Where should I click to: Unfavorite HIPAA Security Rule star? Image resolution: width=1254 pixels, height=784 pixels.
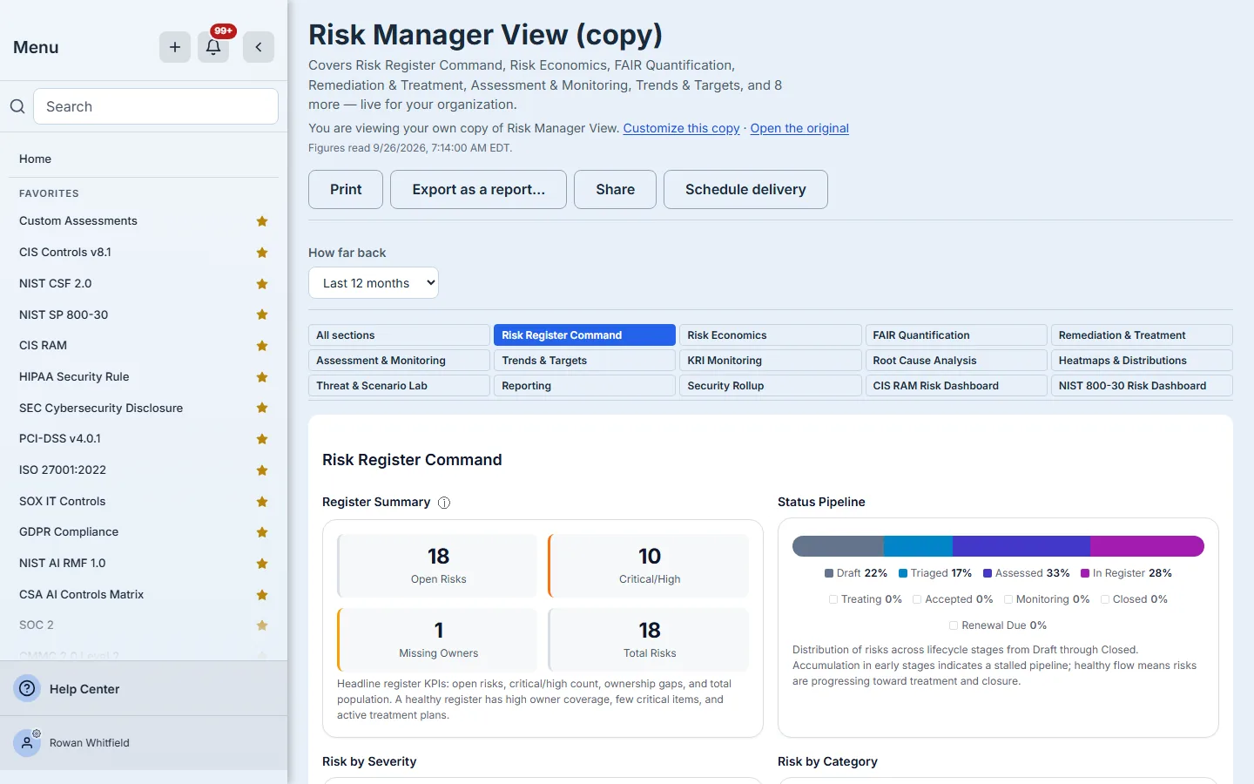point(262,377)
